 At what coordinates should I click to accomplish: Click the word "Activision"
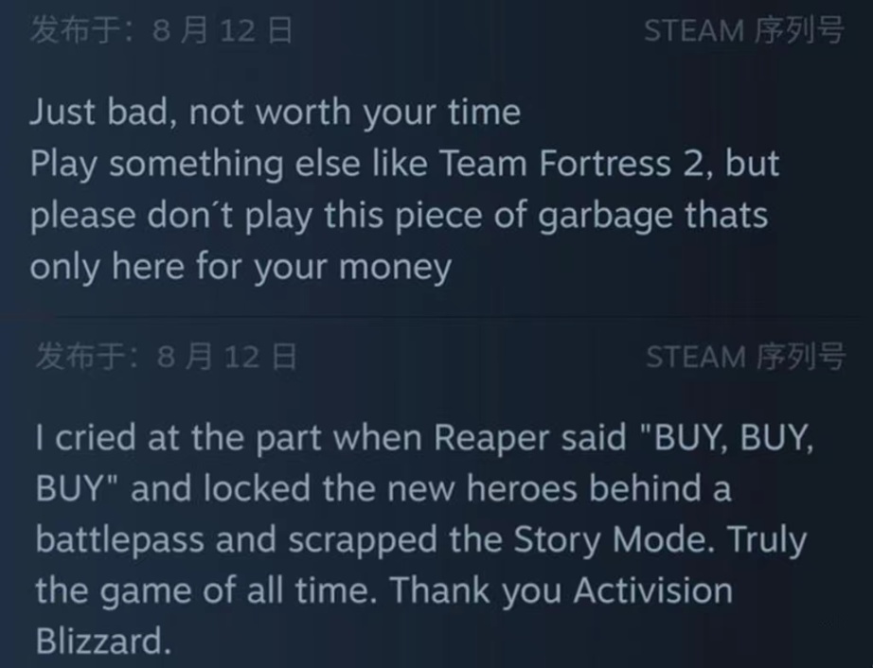tap(653, 591)
